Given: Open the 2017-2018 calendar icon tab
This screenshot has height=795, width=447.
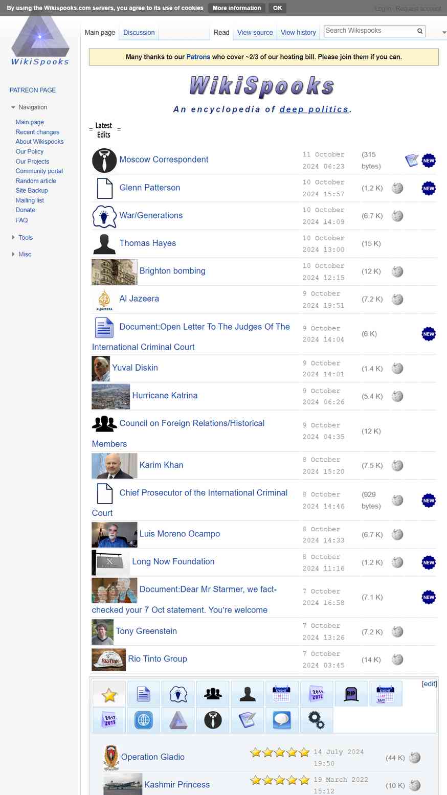Looking at the screenshot, I should tap(109, 720).
